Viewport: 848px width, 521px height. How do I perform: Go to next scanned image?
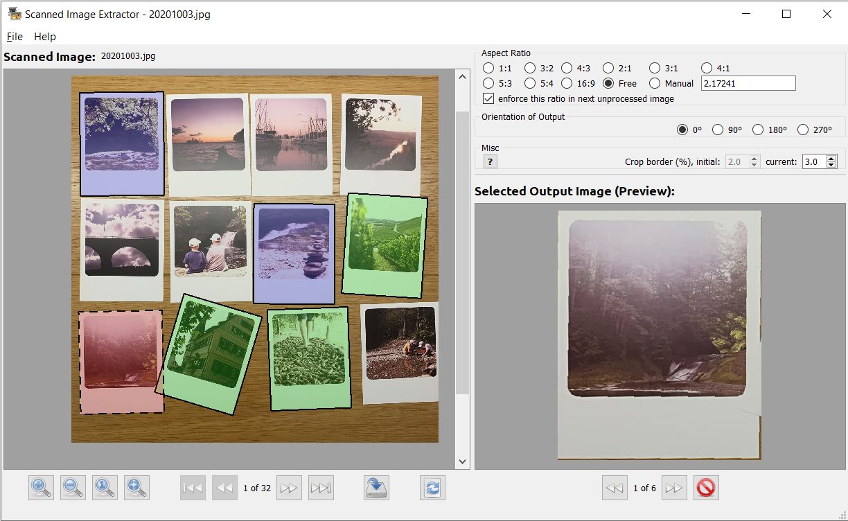(289, 488)
